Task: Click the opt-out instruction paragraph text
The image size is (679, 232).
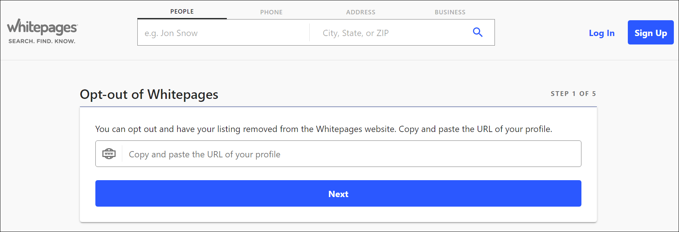Action: pyautogui.click(x=324, y=129)
